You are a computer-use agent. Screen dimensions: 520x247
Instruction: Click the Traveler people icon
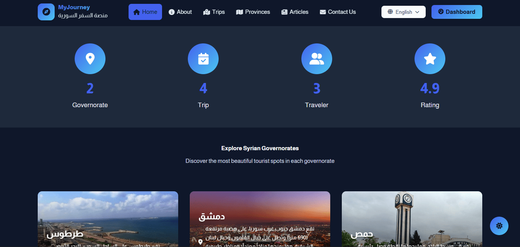click(317, 59)
